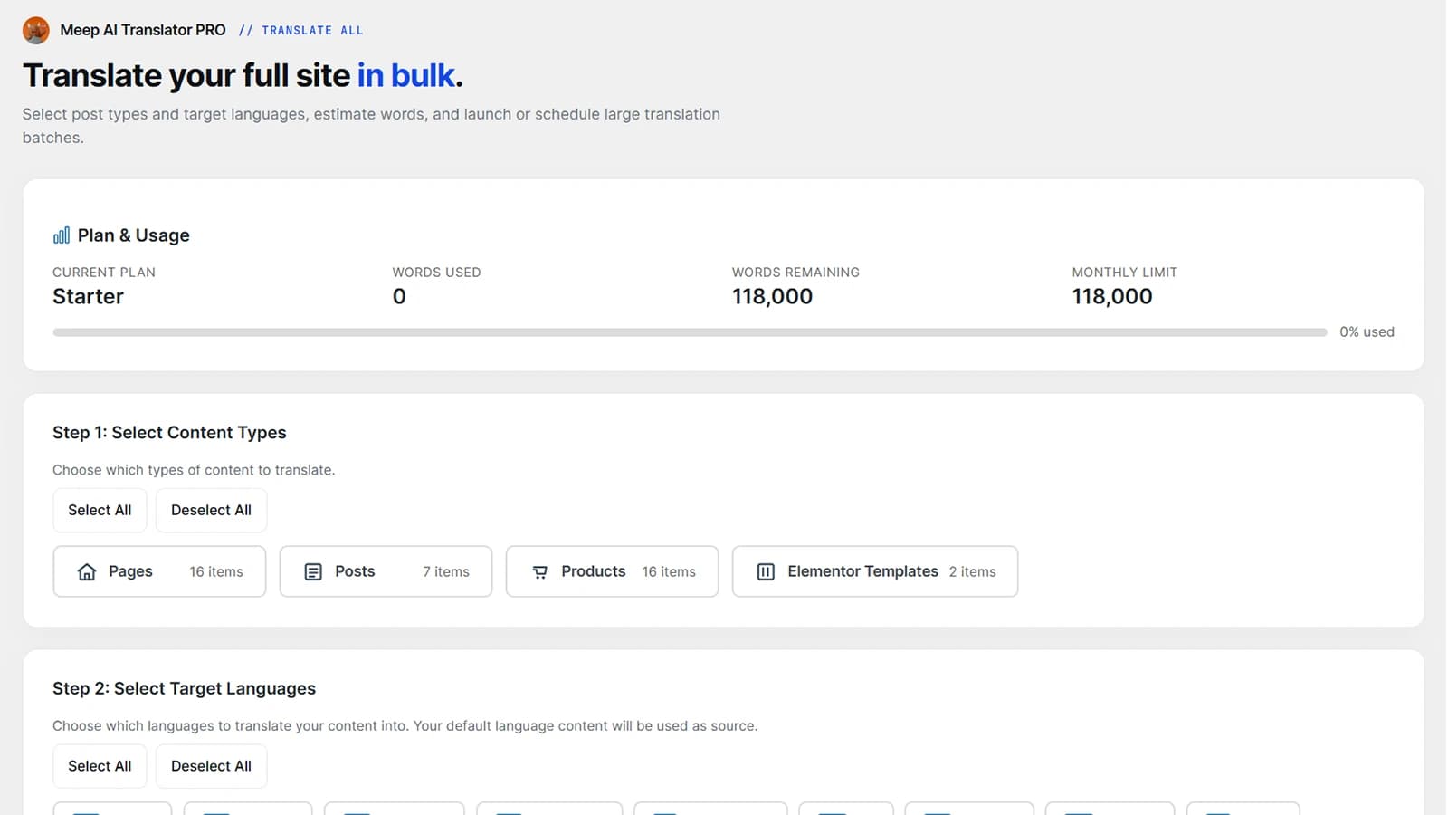Click the TRANSLATE ALL breadcrumb label
The width and height of the screenshot is (1448, 815).
click(312, 30)
